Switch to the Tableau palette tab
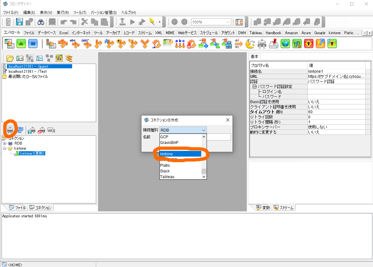373x267 pixels. [256, 33]
